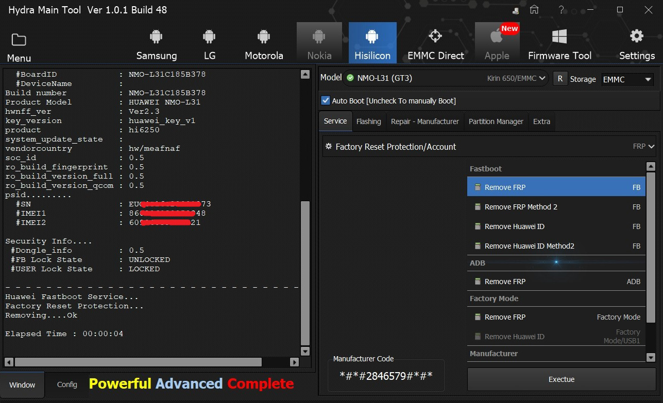
Task: Open the Partition Manager tab
Action: tap(496, 121)
